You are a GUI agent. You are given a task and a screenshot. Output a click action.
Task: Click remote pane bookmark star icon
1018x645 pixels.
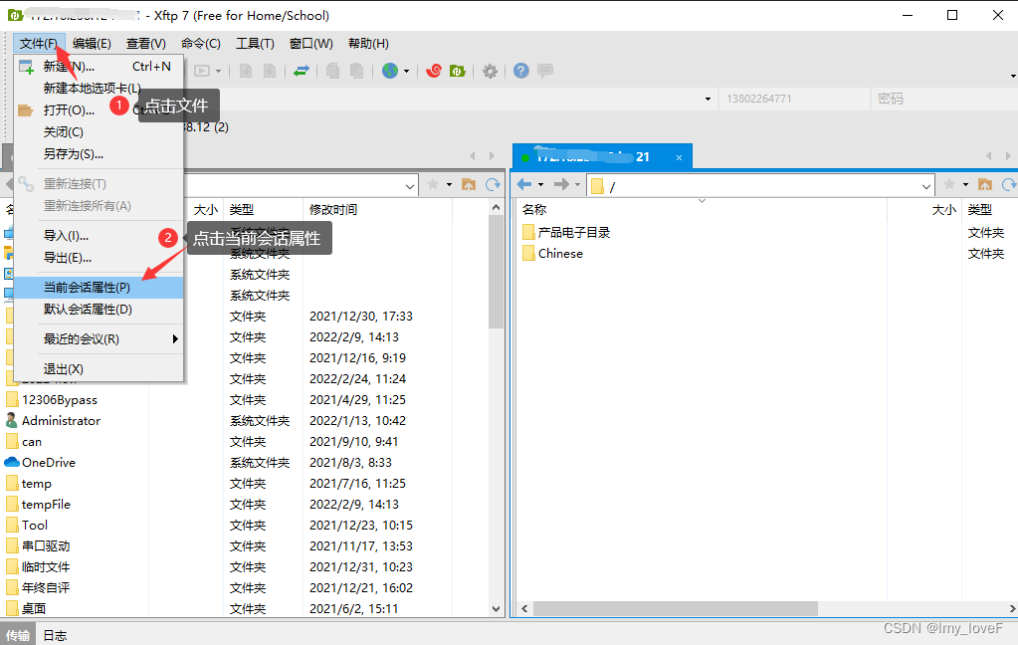tap(949, 184)
